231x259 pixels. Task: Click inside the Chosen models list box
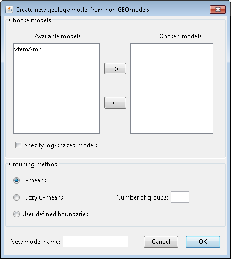[172, 88]
